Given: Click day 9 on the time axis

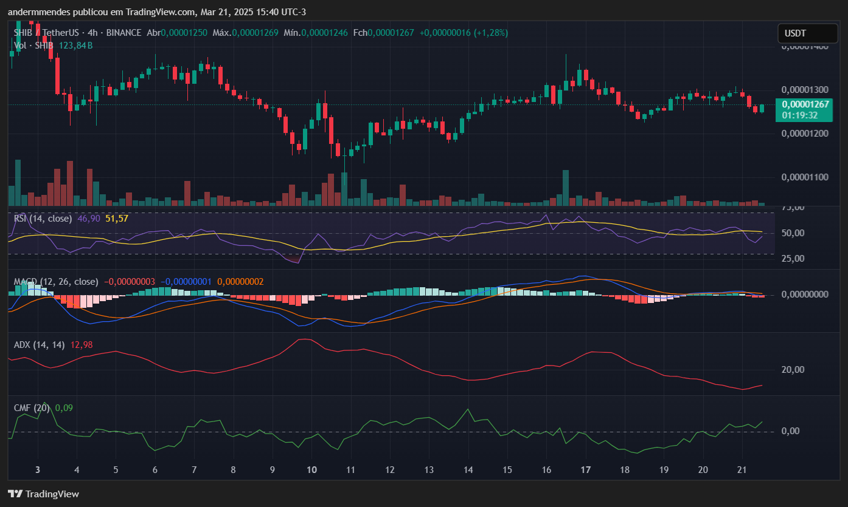Looking at the screenshot, I should click(x=273, y=470).
